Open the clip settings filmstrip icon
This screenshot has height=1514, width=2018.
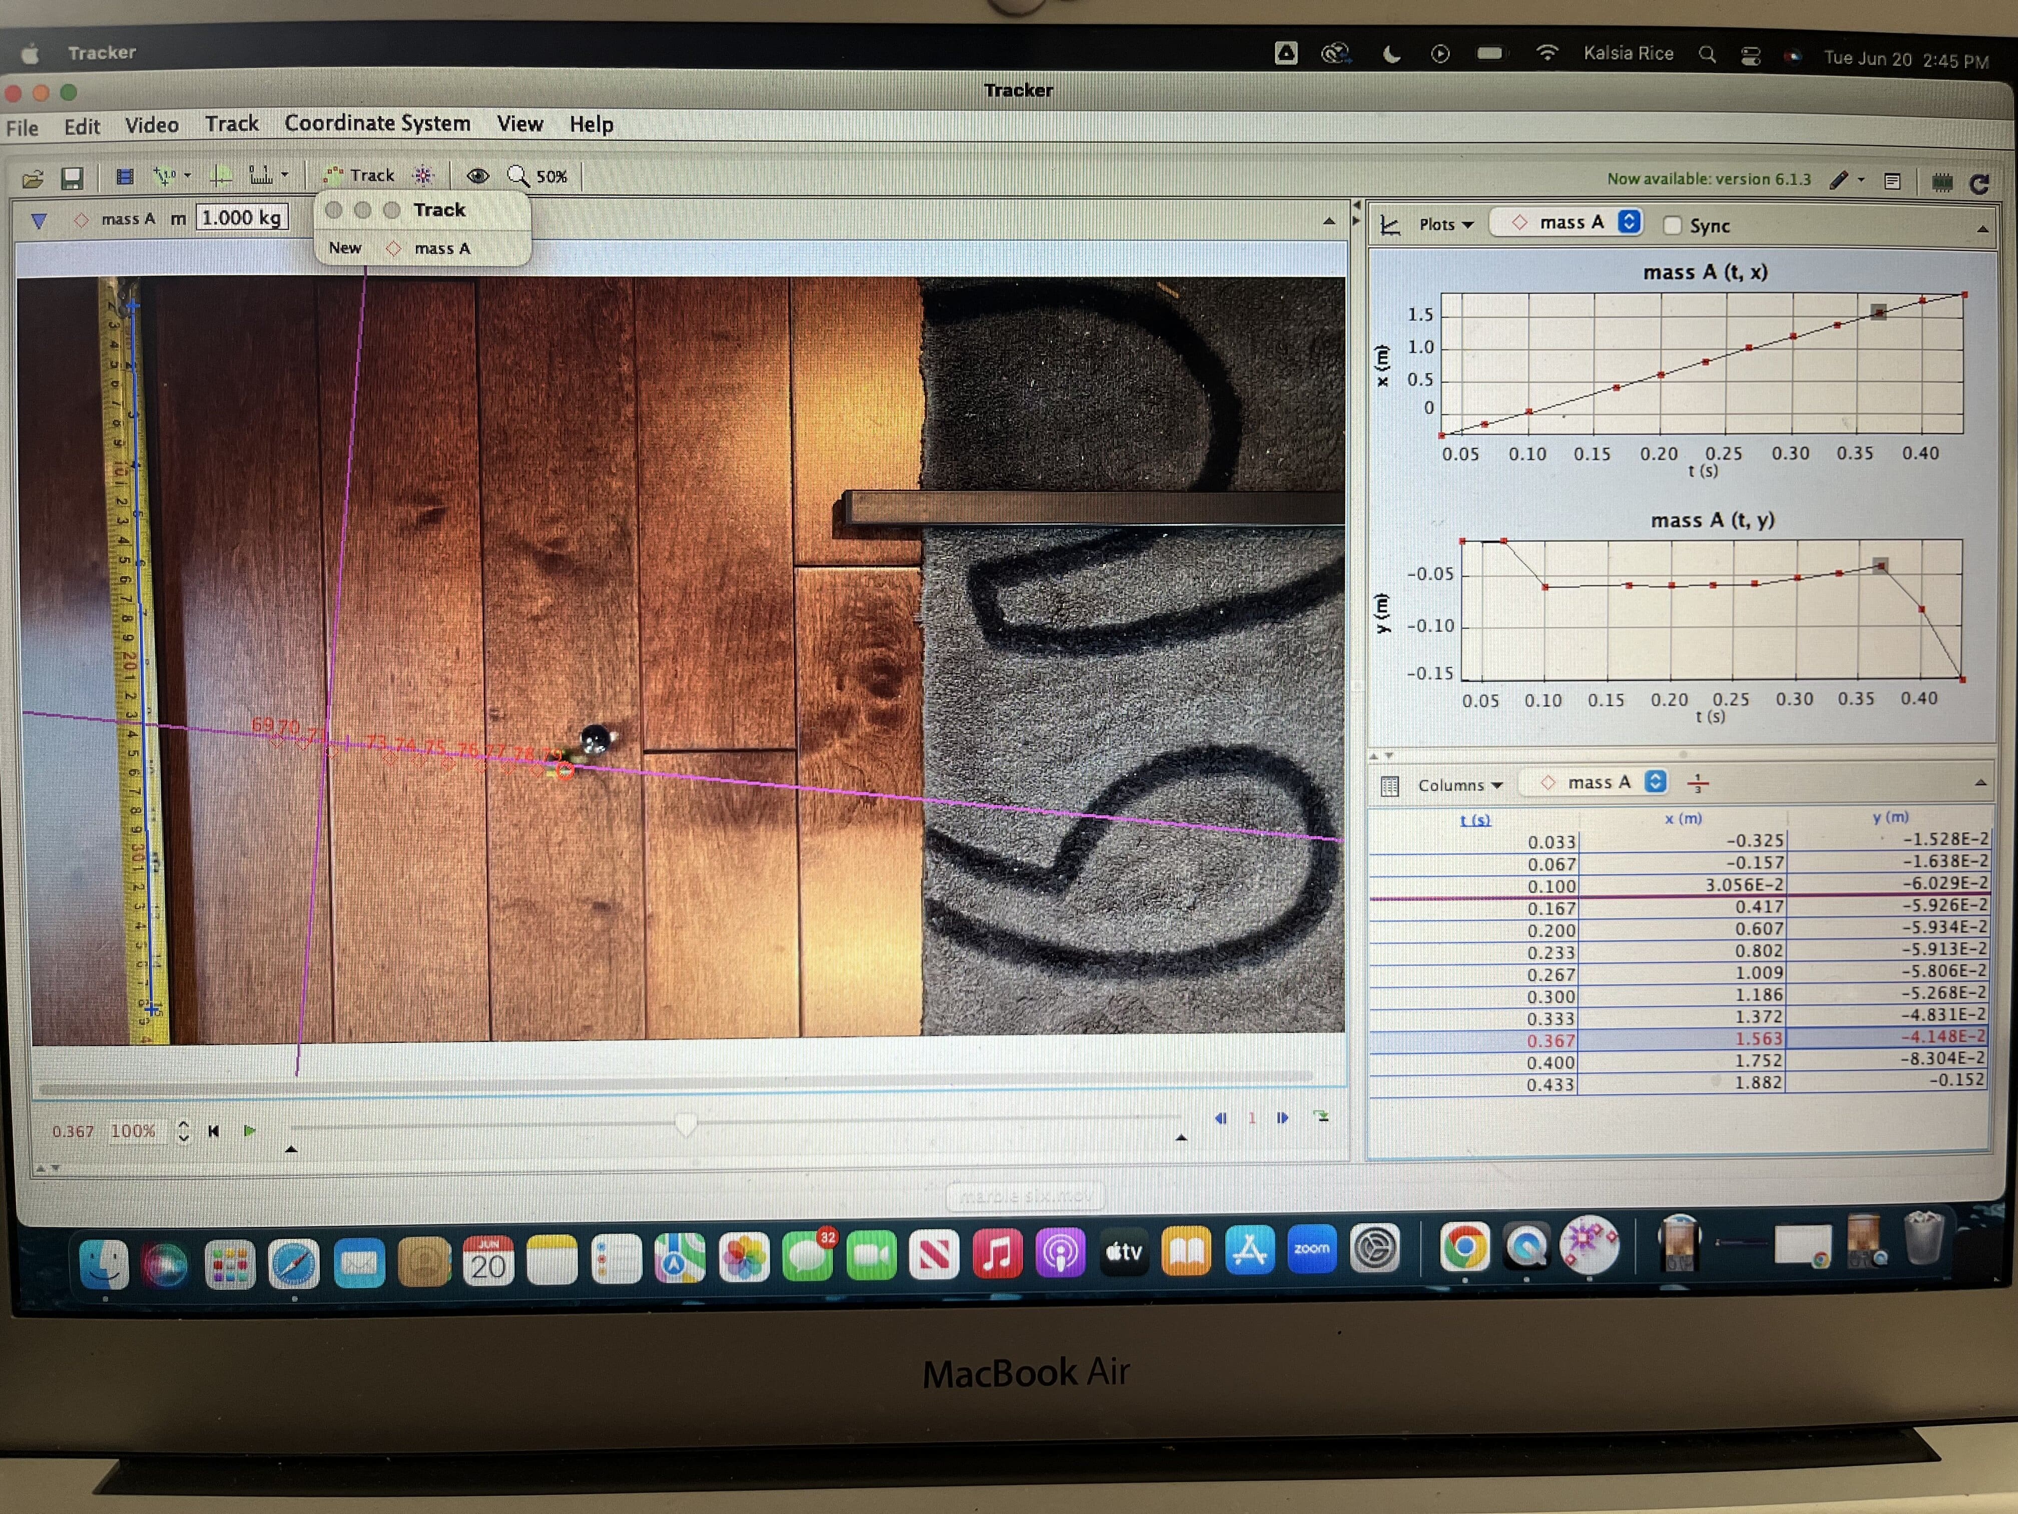[125, 177]
